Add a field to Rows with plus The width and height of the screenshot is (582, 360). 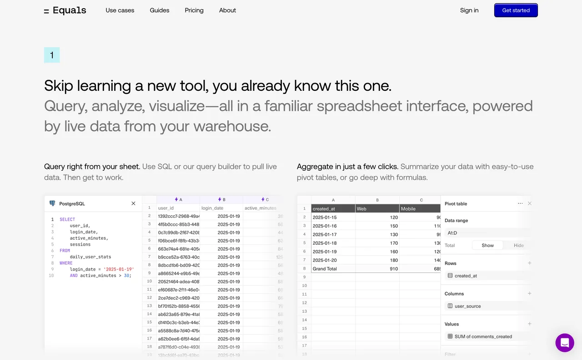(529, 263)
